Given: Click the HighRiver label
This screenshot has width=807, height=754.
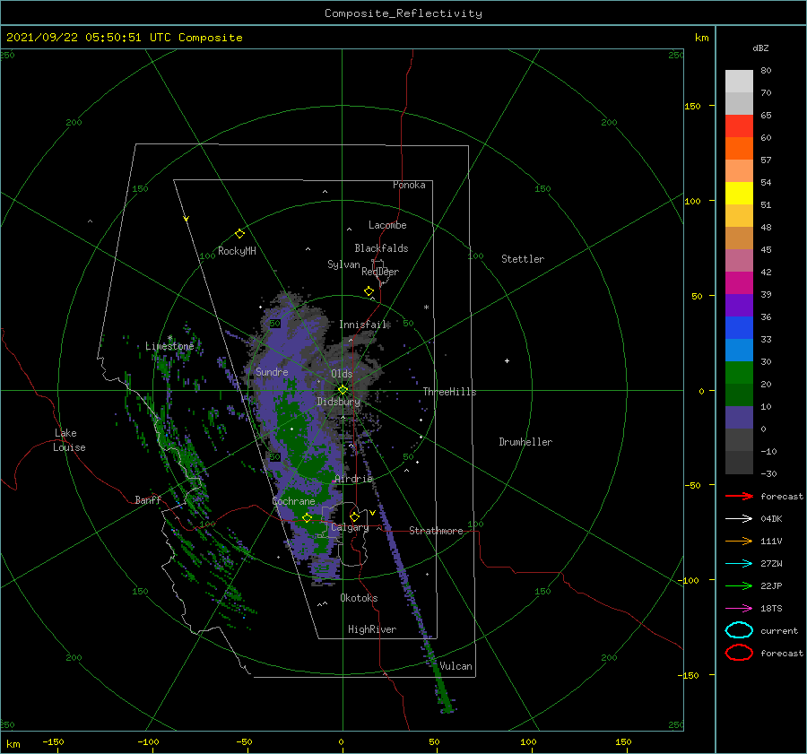Looking at the screenshot, I should coord(372,629).
